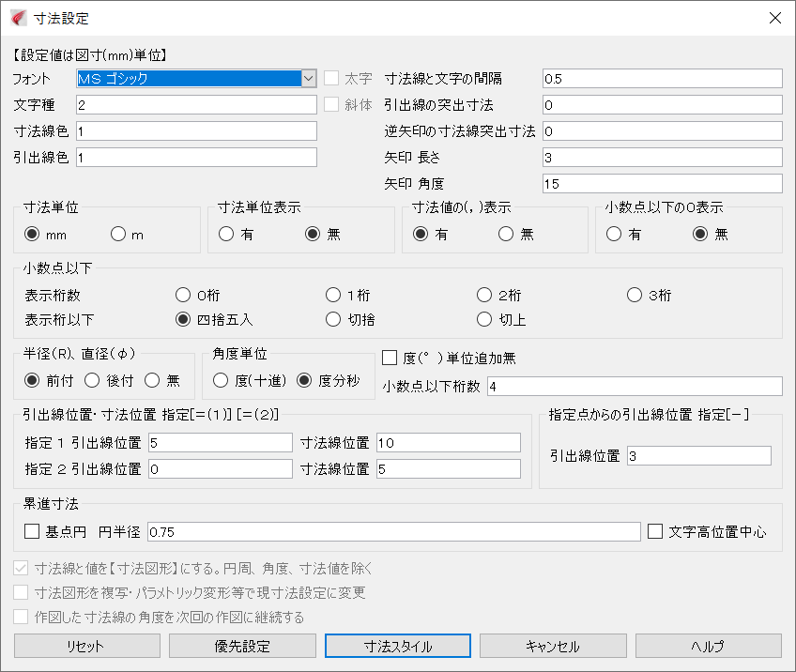Screen dimensions: 796x672
Task: Open 寸法スタイル settings
Action: [x=396, y=646]
